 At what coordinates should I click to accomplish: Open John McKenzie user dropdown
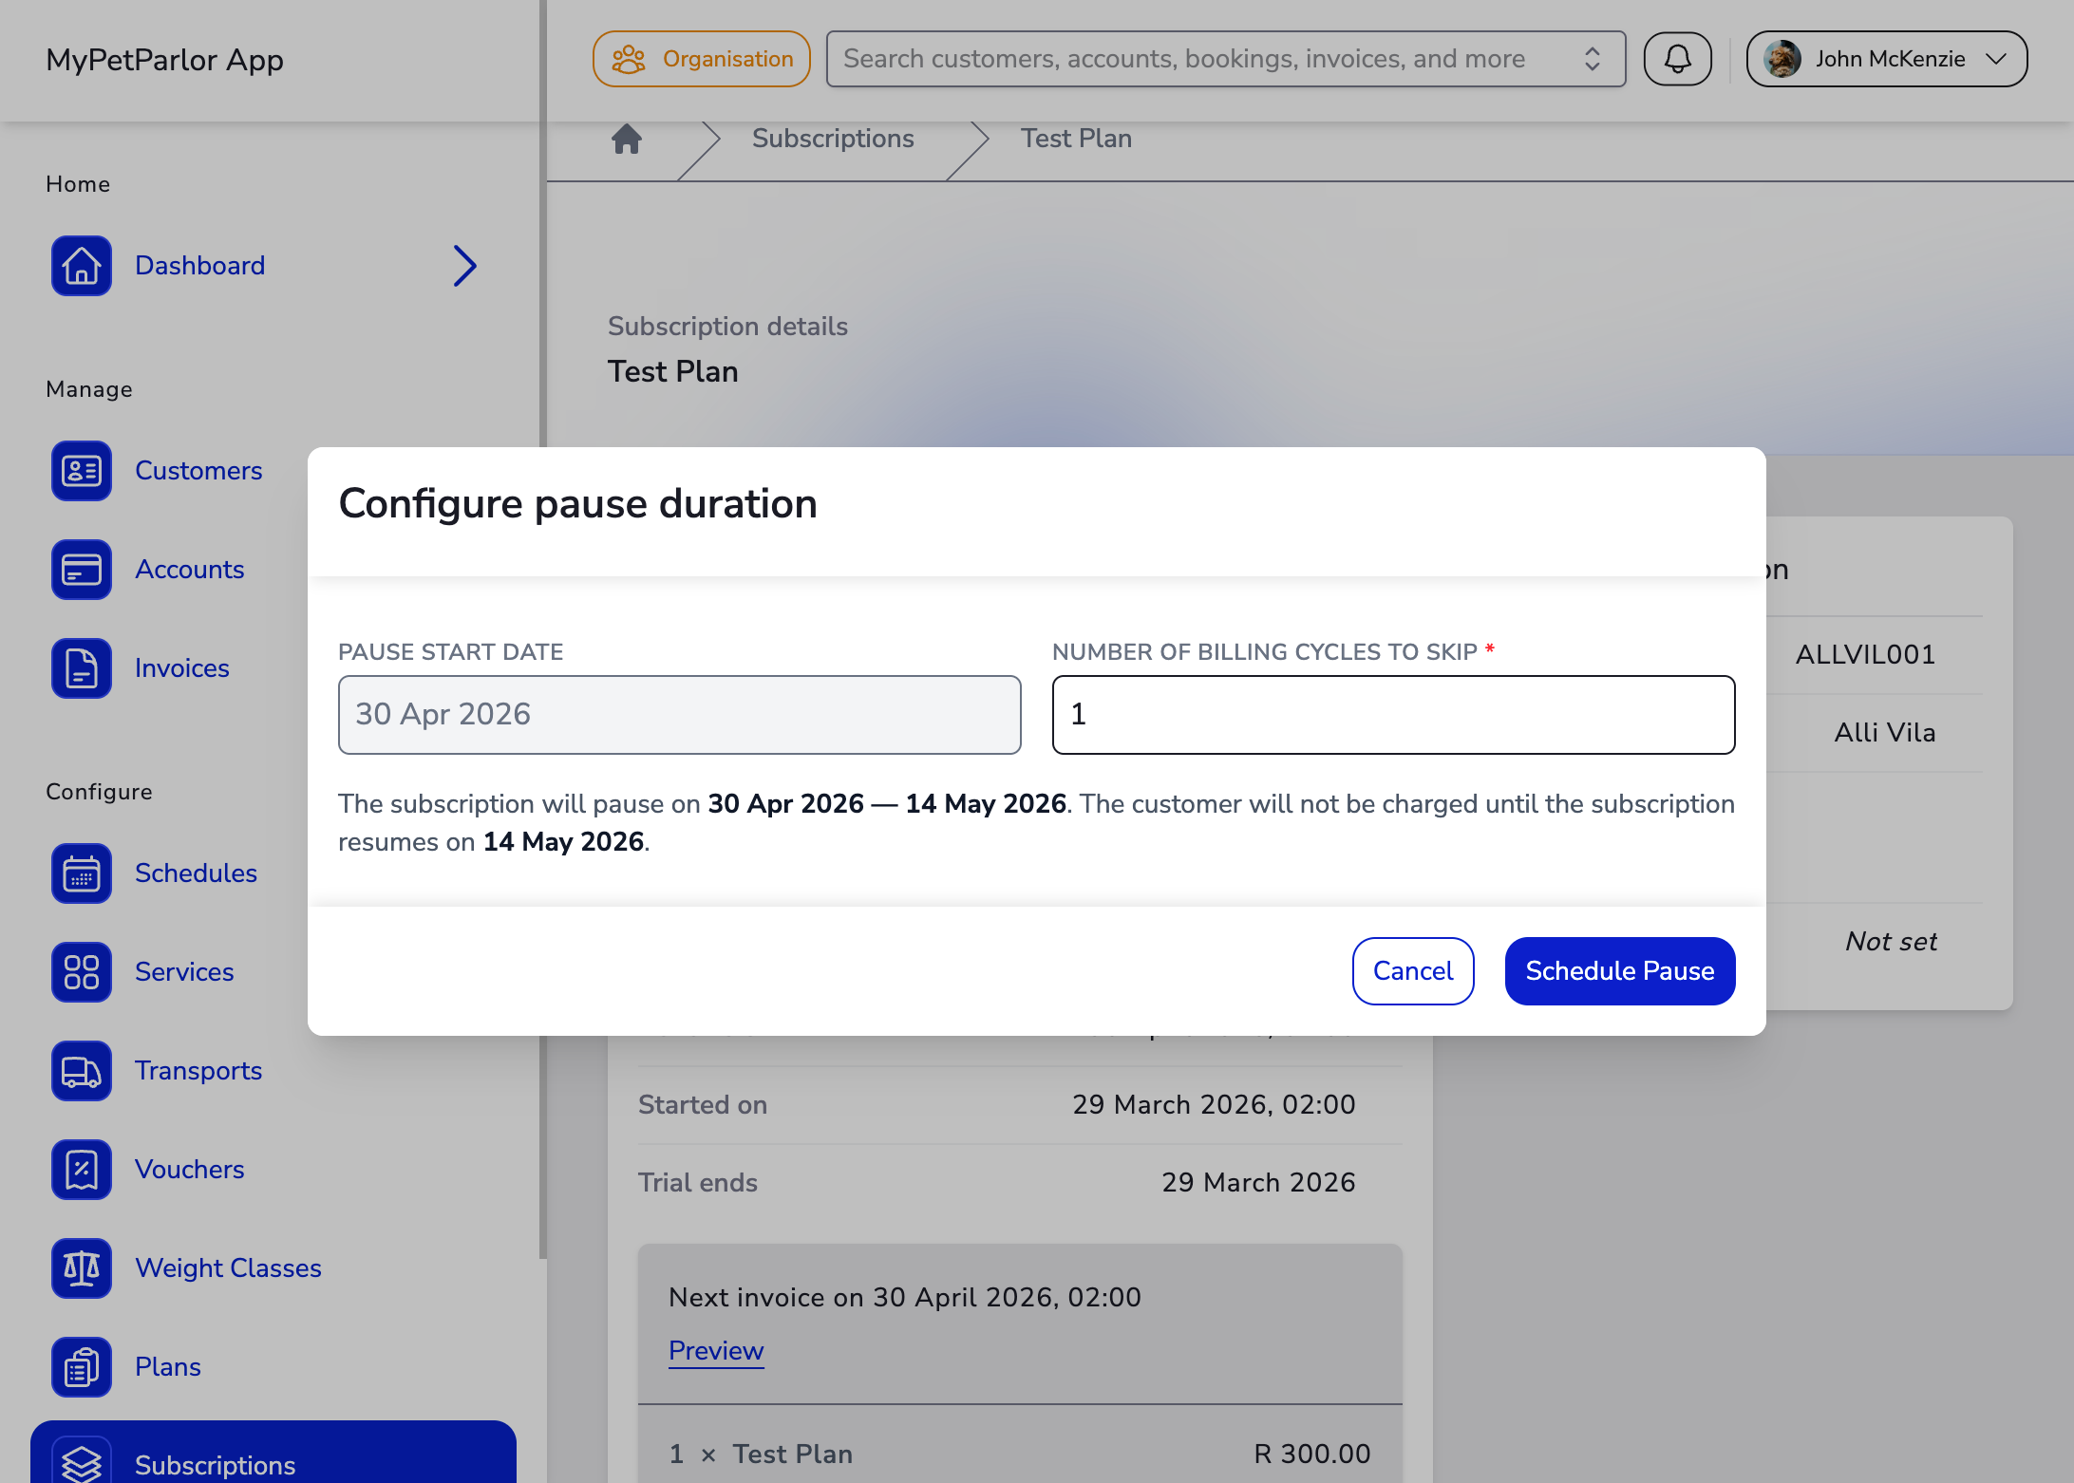1886,59
